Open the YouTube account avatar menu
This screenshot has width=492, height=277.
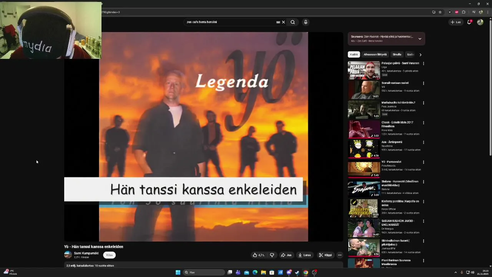[480, 22]
